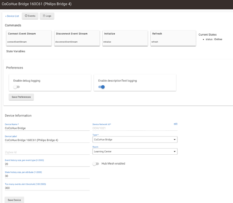Open the CoCoHue Bridge type combo box
Image resolution: width=233 pixels, height=203 pixels.
tap(135, 140)
